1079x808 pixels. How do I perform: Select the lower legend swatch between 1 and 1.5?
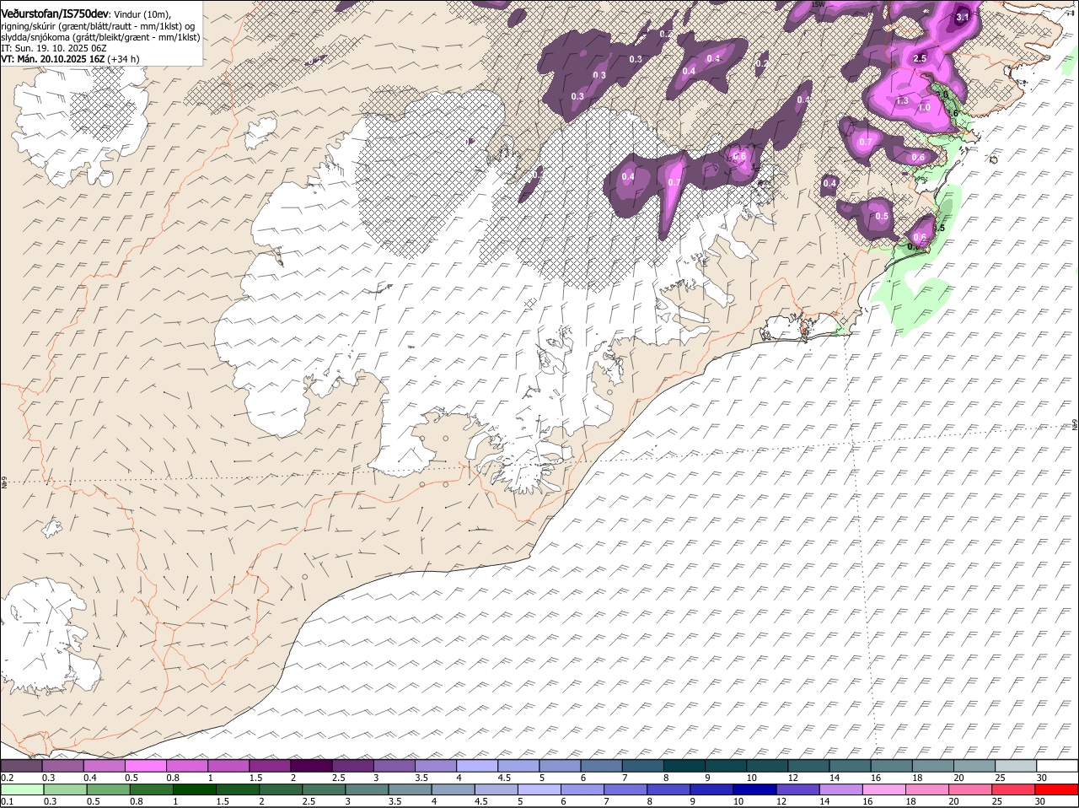tap(195, 790)
